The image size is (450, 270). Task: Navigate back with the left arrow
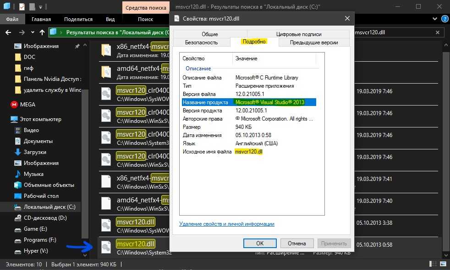[8, 32]
